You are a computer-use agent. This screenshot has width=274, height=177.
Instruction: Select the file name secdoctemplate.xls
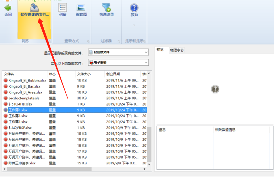pyautogui.click(x=24, y=98)
